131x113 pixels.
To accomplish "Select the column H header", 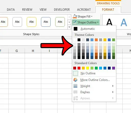I will 33,51.
